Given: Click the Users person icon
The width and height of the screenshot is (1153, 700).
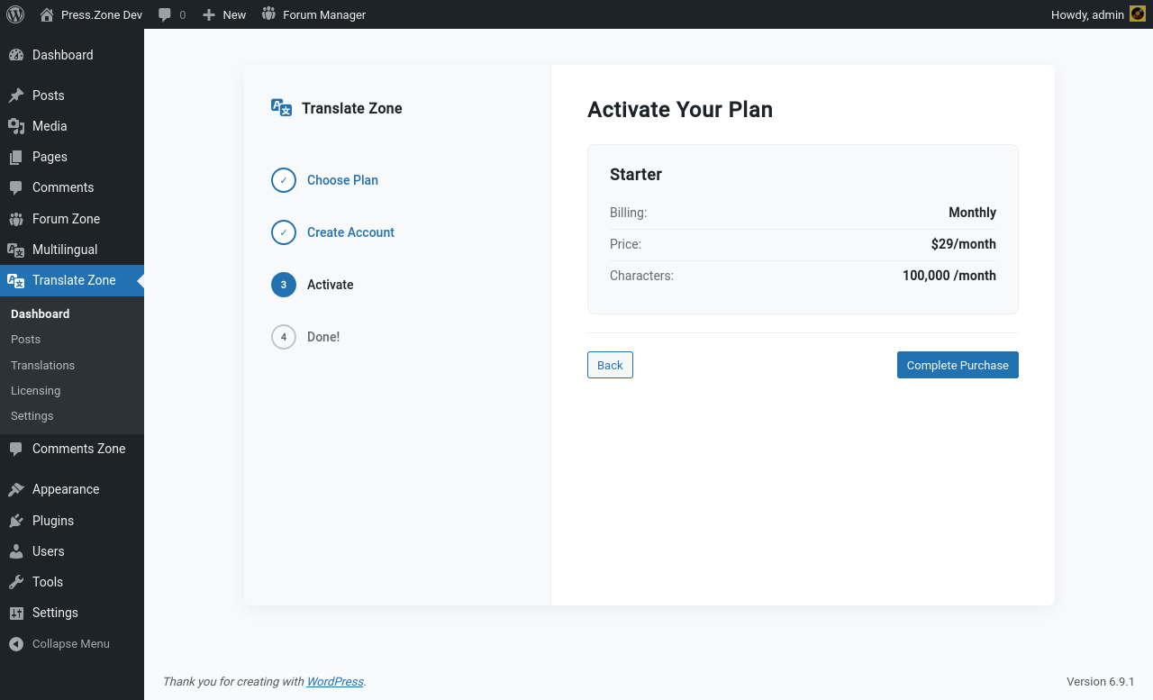Looking at the screenshot, I should [16, 551].
